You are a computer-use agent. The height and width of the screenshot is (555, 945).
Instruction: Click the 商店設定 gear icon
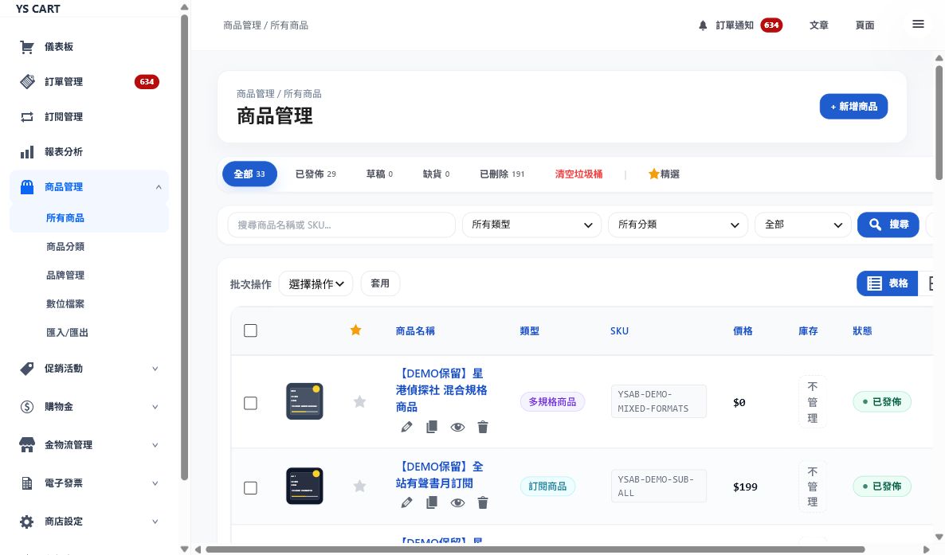27,522
